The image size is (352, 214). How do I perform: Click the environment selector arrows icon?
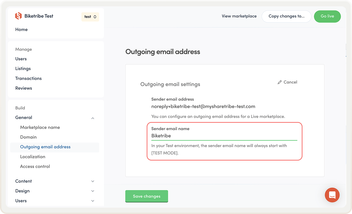pos(95,16)
